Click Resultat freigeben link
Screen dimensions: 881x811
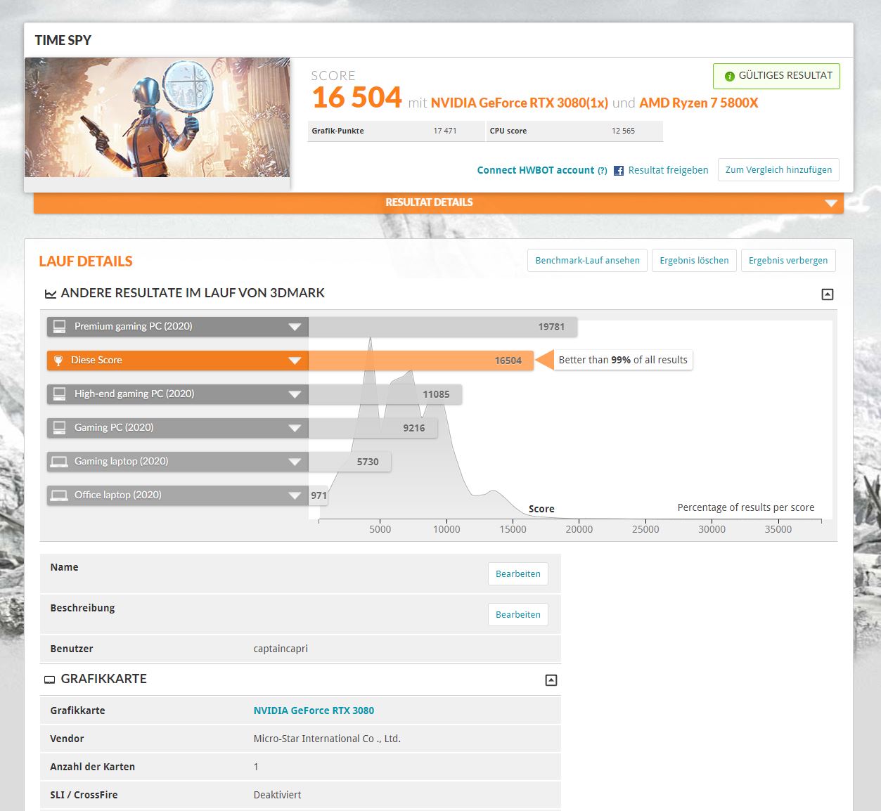(x=668, y=170)
